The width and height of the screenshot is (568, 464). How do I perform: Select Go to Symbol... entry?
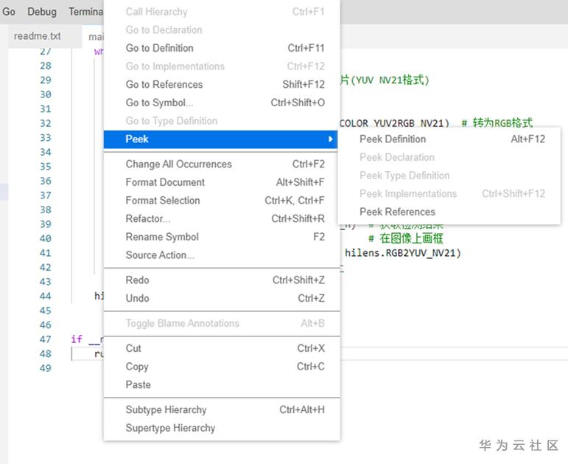pos(222,103)
